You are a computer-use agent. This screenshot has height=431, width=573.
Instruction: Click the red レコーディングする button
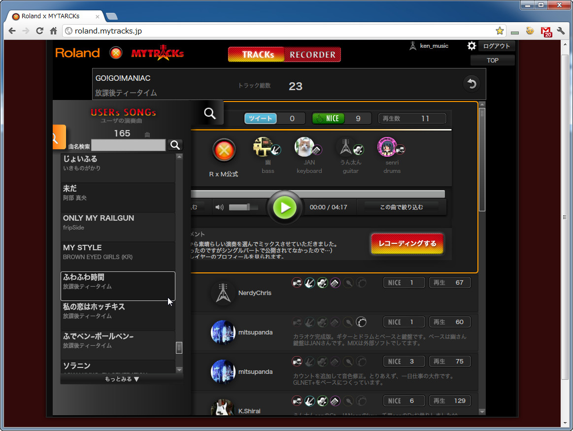tap(407, 244)
